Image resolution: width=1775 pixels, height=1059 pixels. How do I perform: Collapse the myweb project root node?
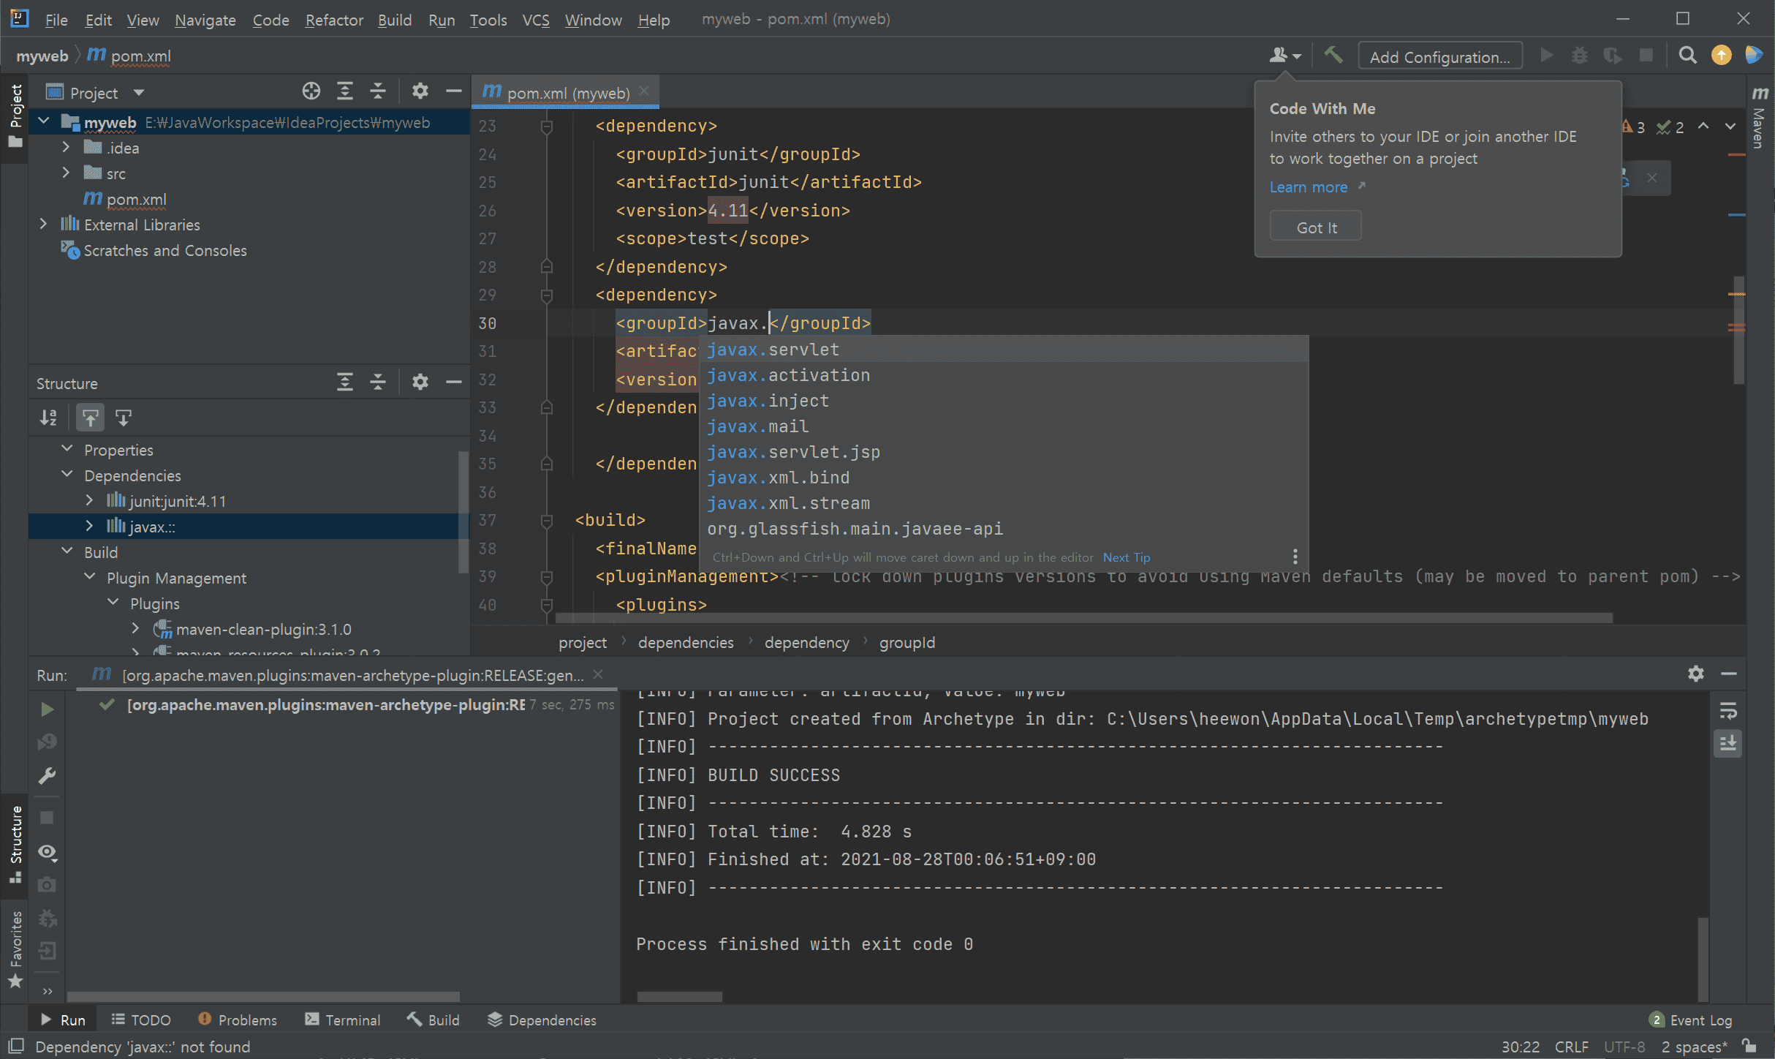point(44,121)
